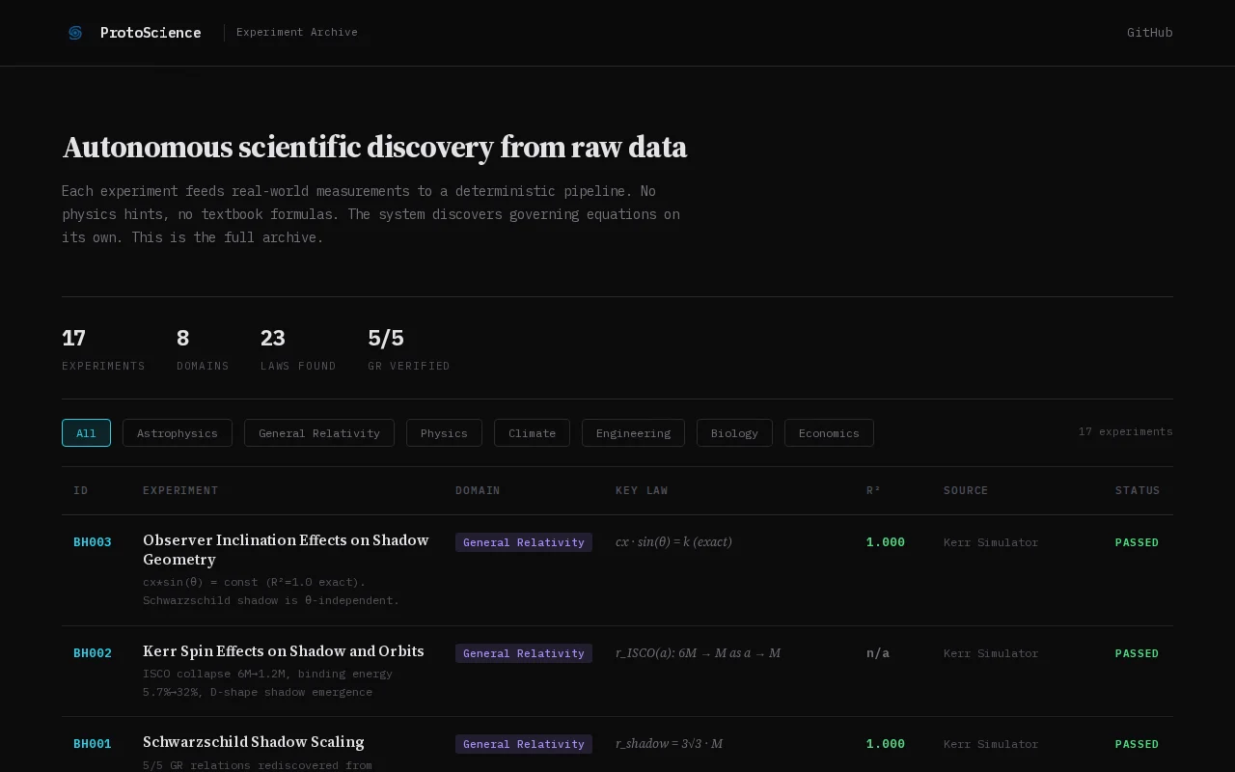
Task: Filter by Astrophysics domain
Action: 178,433
